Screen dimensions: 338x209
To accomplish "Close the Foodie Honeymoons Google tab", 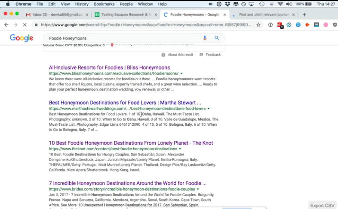I will click(x=224, y=15).
